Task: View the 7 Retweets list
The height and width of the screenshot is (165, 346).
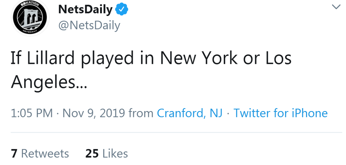Action: point(40,154)
